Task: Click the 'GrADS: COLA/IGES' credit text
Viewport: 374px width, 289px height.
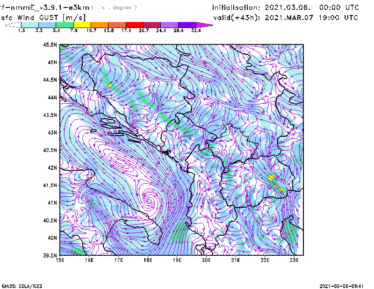Action: coord(22,286)
